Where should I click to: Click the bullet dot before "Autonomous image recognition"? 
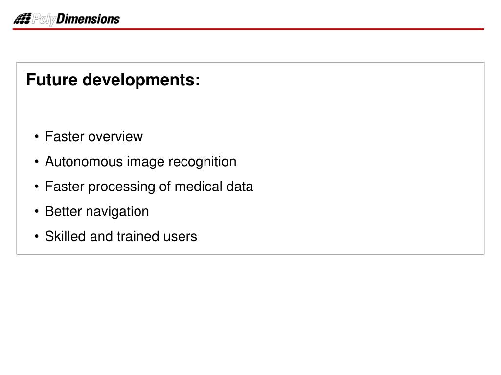click(x=36, y=162)
